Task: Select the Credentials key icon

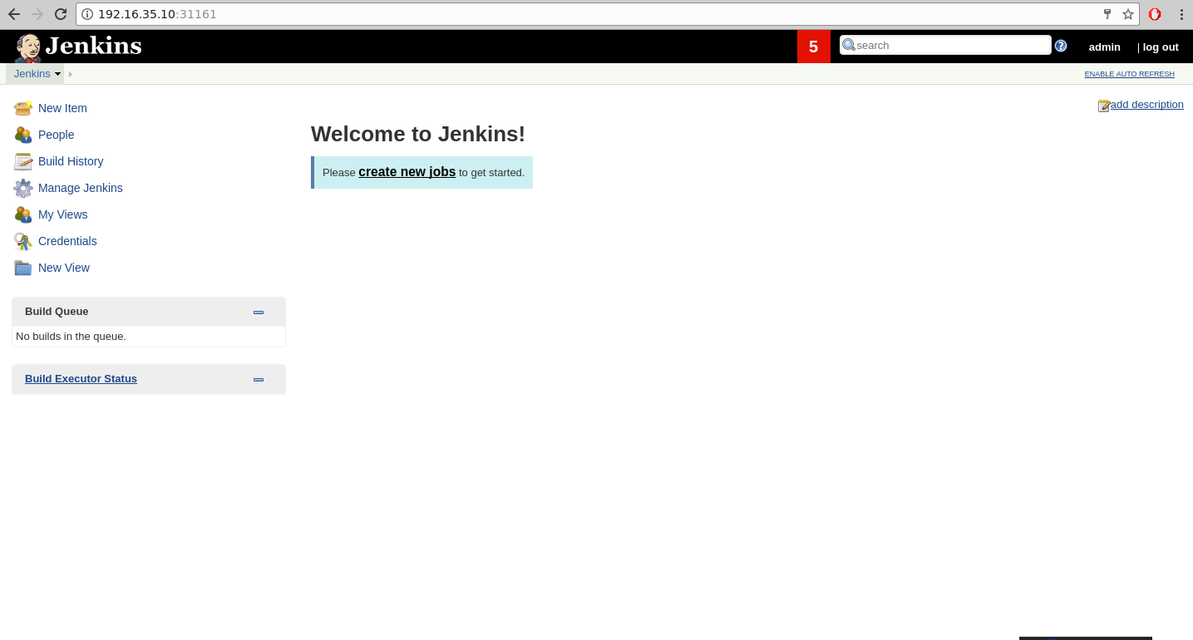Action: (23, 241)
